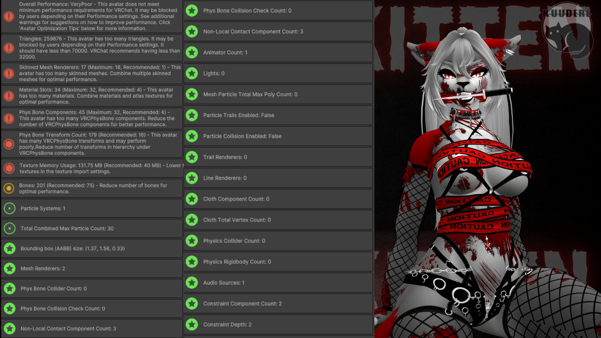Select the Total Combined Max Particle Count icon
Screen dimensions: 601x338
tap(10, 228)
